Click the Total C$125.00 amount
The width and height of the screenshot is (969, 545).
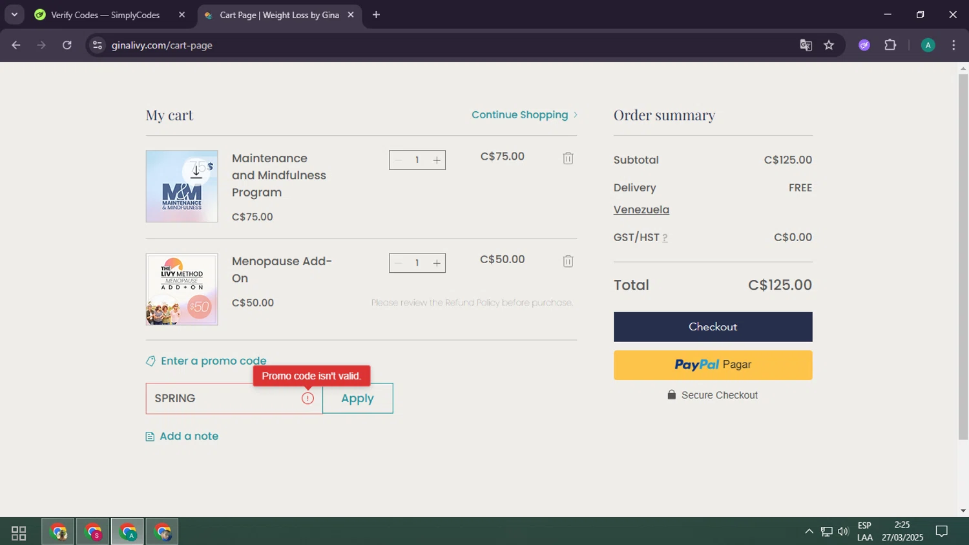[x=780, y=285]
